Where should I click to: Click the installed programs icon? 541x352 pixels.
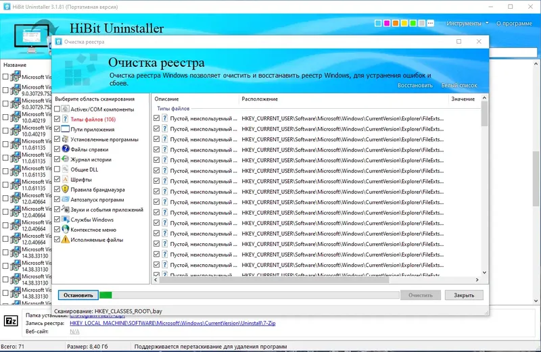coord(65,139)
